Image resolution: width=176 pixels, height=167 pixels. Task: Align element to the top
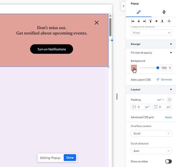151,21
